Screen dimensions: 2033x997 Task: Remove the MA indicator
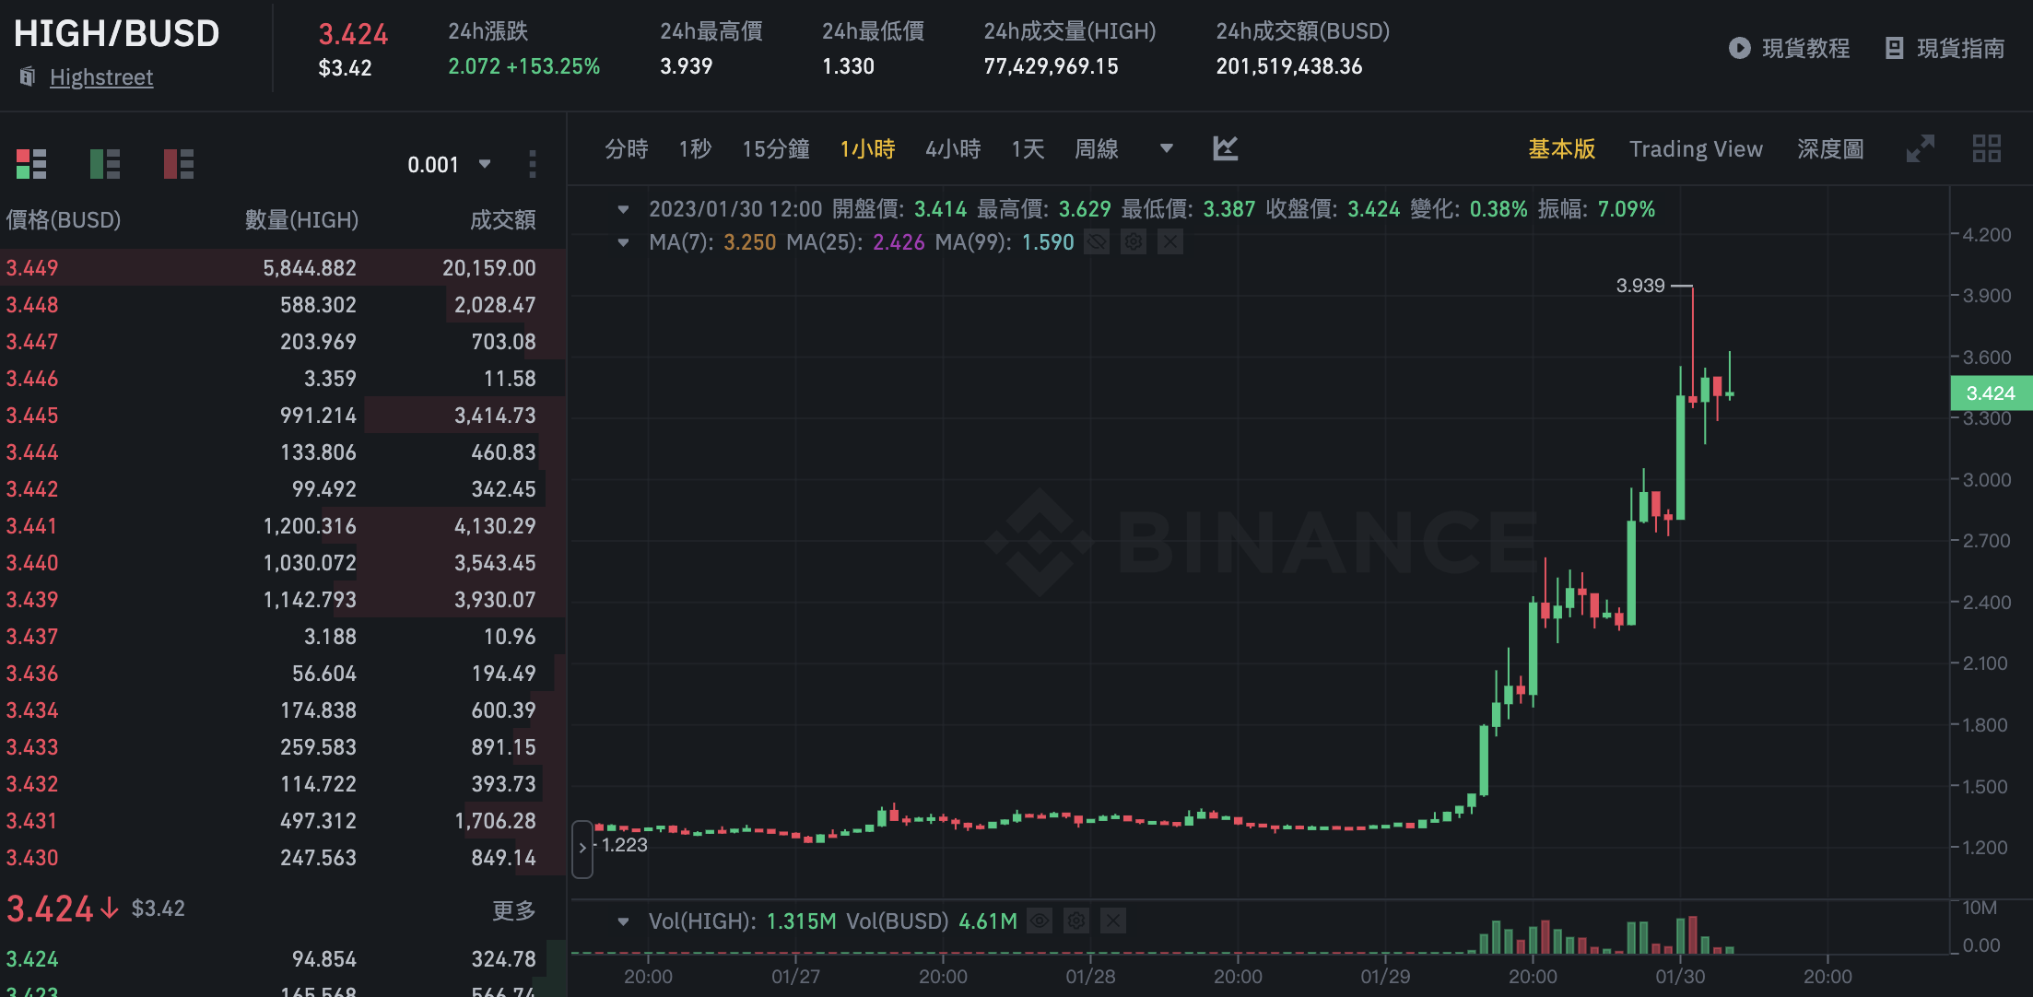(1169, 242)
